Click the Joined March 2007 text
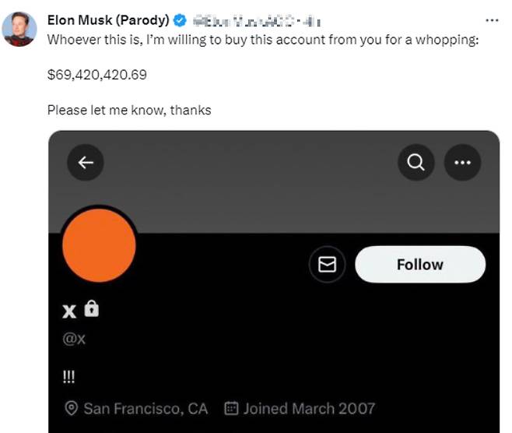512x433 pixels. tap(309, 408)
